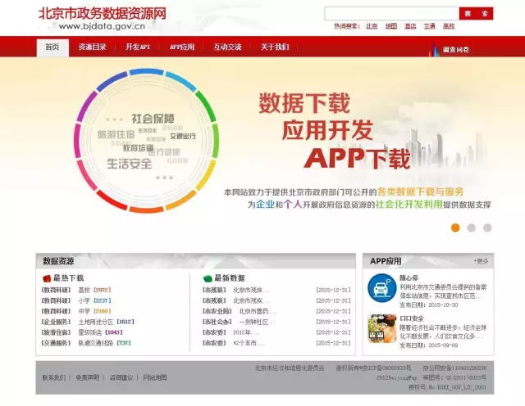Expand APP应用 list with +更多

pyautogui.click(x=482, y=261)
